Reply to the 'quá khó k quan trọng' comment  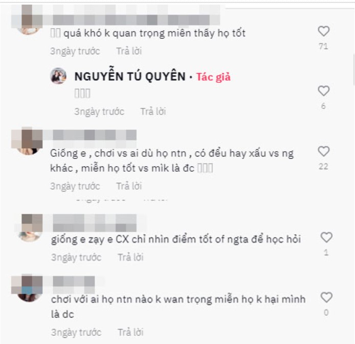pyautogui.click(x=129, y=51)
